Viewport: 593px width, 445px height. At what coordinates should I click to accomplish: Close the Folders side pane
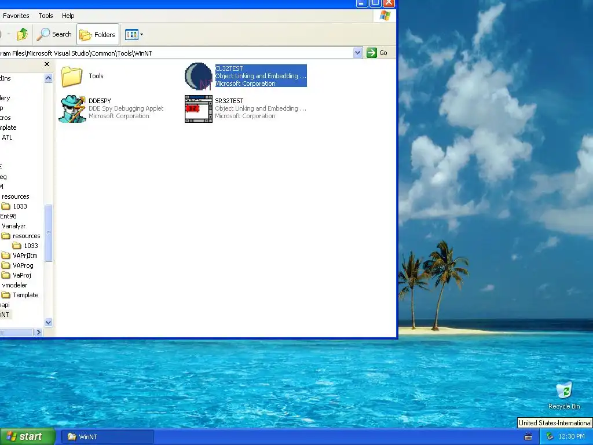47,64
